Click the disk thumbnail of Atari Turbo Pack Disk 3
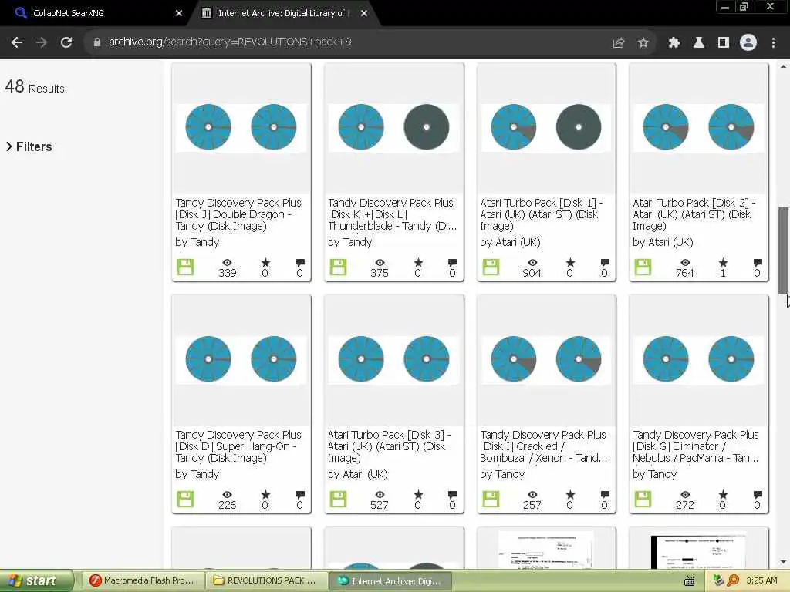Image resolution: width=790 pixels, height=592 pixels. 393,359
